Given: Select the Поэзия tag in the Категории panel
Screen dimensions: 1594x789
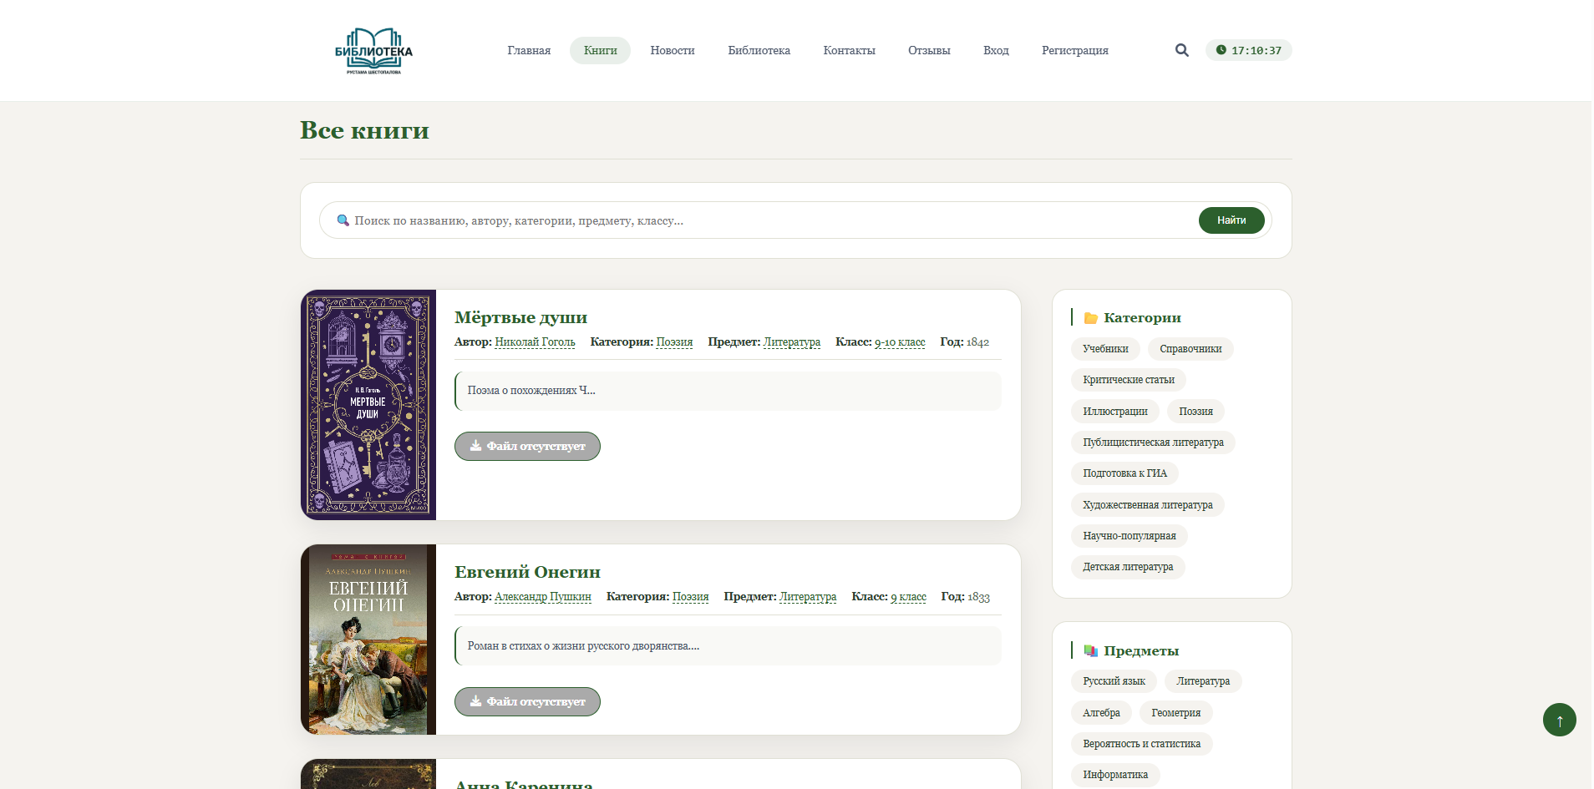Looking at the screenshot, I should pos(1195,412).
